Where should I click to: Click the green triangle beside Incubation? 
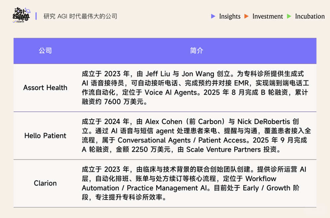click(x=289, y=16)
